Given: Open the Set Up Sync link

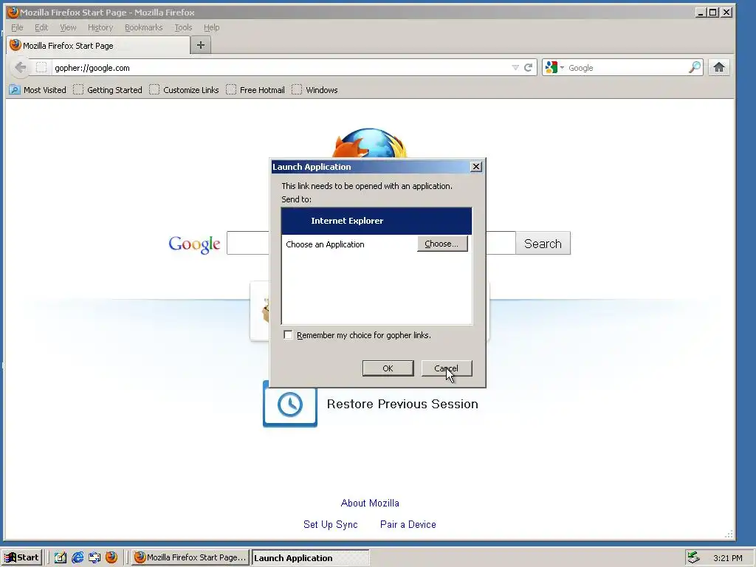Looking at the screenshot, I should tap(330, 525).
